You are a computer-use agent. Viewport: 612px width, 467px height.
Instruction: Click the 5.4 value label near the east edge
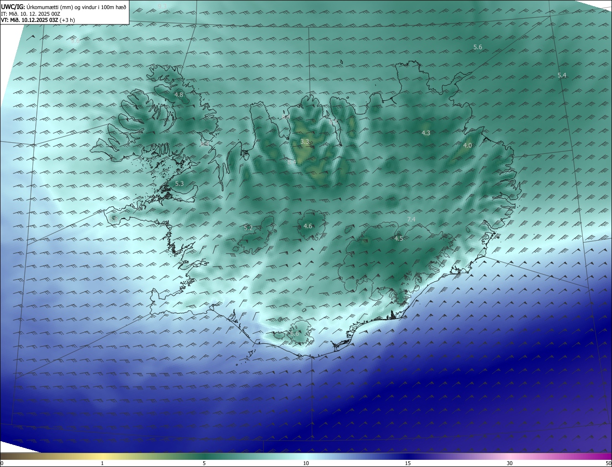562,75
